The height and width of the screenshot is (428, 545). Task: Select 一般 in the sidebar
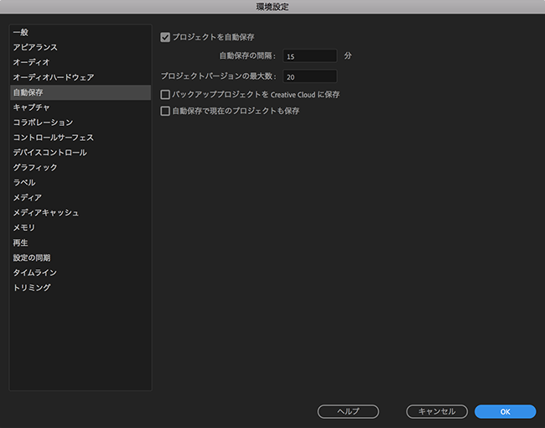(x=21, y=32)
